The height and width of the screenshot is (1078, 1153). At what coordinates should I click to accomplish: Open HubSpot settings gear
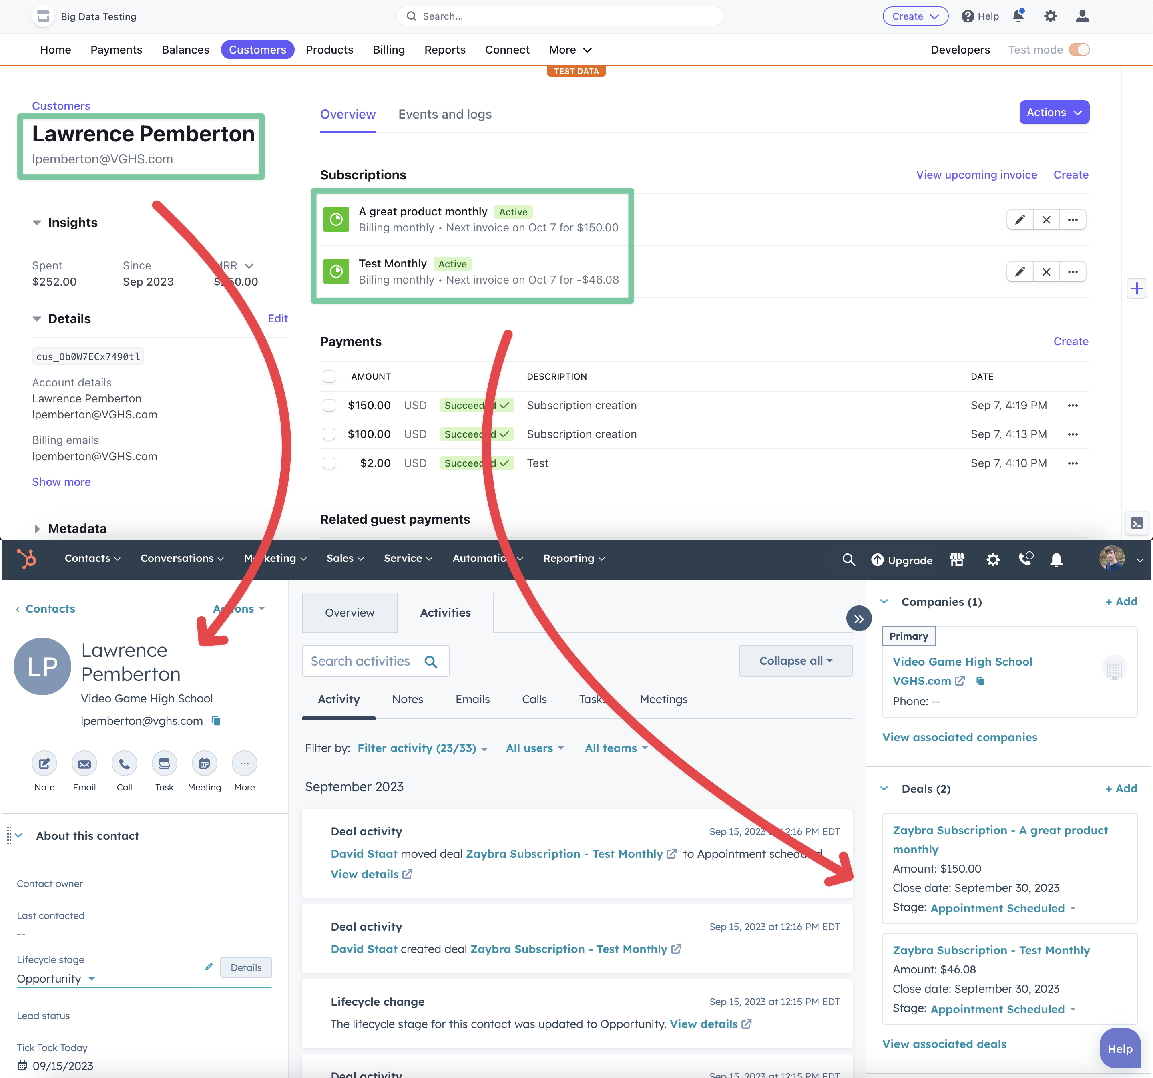pos(993,559)
